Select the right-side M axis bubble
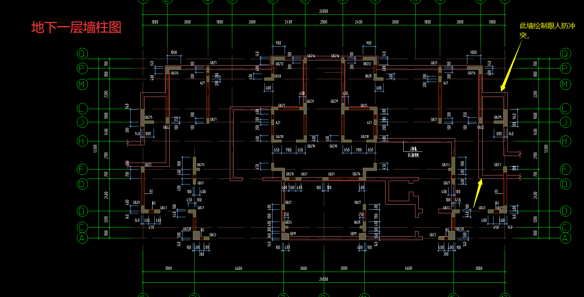The width and height of the screenshot is (584, 297). click(565, 84)
